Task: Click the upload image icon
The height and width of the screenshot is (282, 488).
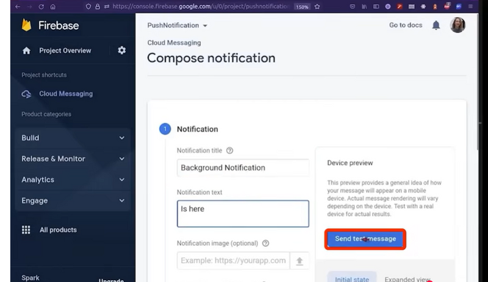Action: 299,261
